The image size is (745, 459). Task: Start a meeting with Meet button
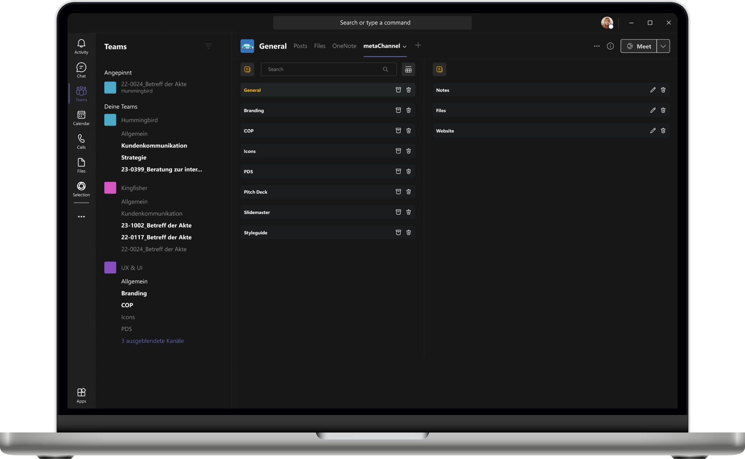click(x=638, y=46)
